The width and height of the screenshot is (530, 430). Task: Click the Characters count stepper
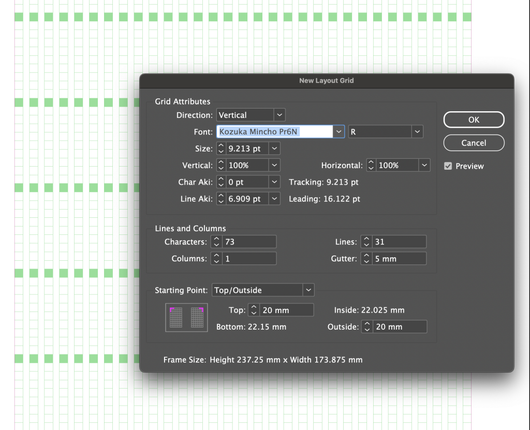(x=216, y=242)
